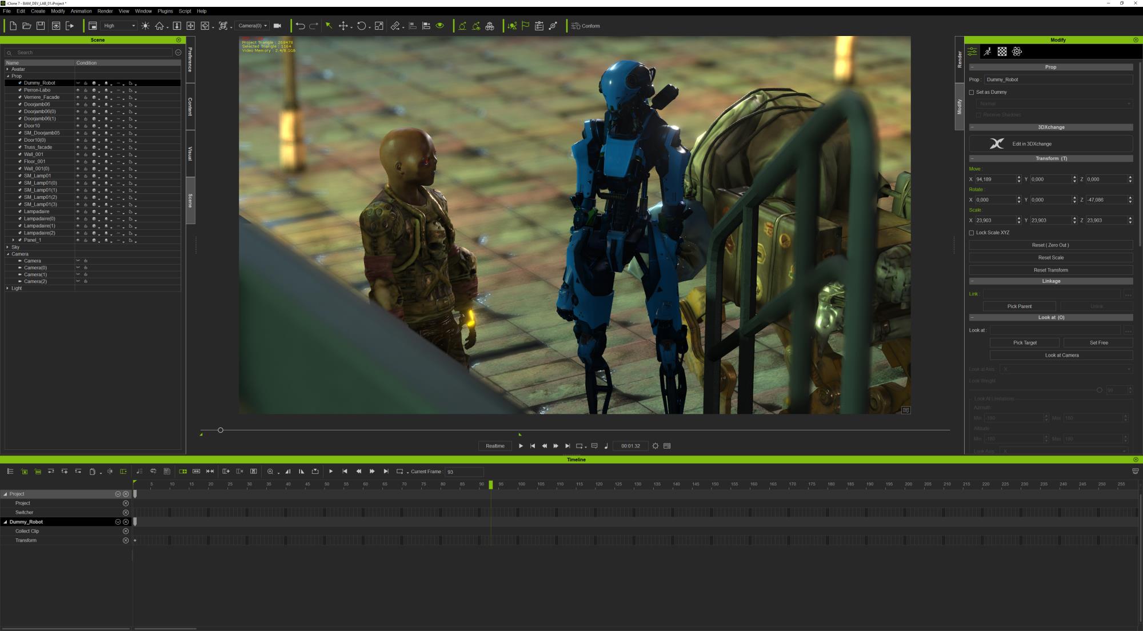The width and height of the screenshot is (1143, 631).
Task: Click the playback scrubber handle under viewport
Action: pos(221,430)
